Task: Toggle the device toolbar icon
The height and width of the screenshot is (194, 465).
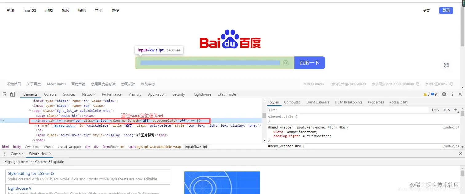Action: (x=13, y=94)
